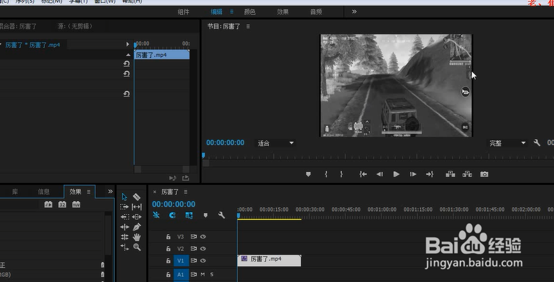
Task: Toggle visibility eye of track V2
Action: pyautogui.click(x=203, y=249)
